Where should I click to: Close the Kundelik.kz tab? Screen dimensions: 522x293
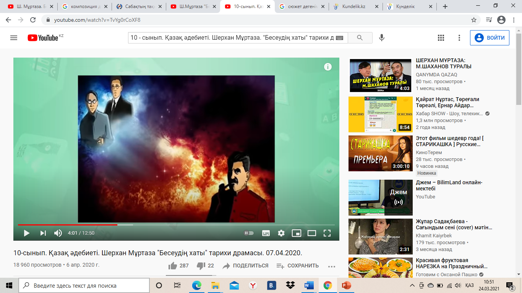[x=378, y=6]
